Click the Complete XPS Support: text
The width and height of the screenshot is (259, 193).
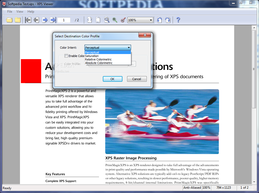coord(61,181)
